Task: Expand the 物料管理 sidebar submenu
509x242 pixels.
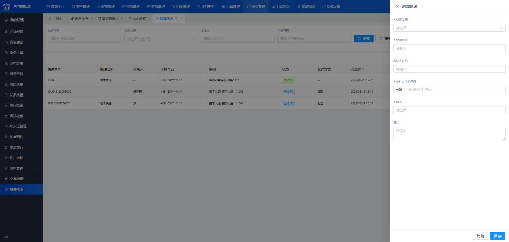Action: [21, 169]
